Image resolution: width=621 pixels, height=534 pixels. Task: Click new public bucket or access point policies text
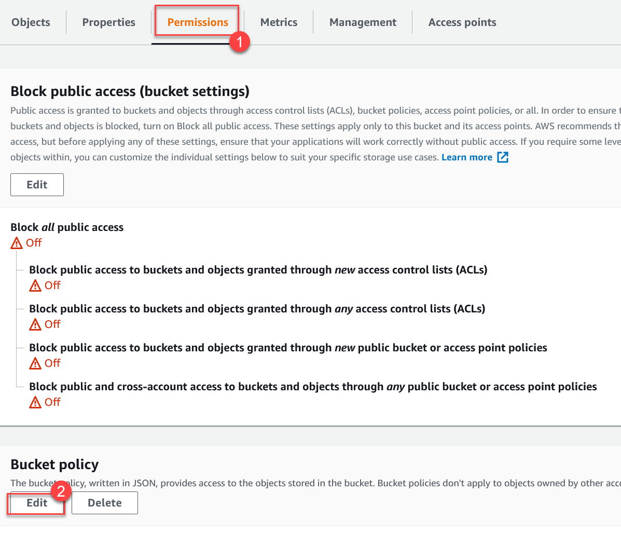tap(288, 347)
